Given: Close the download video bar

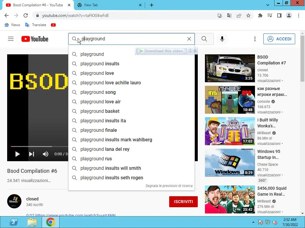Looking at the screenshot, I should pyautogui.click(x=195, y=50).
